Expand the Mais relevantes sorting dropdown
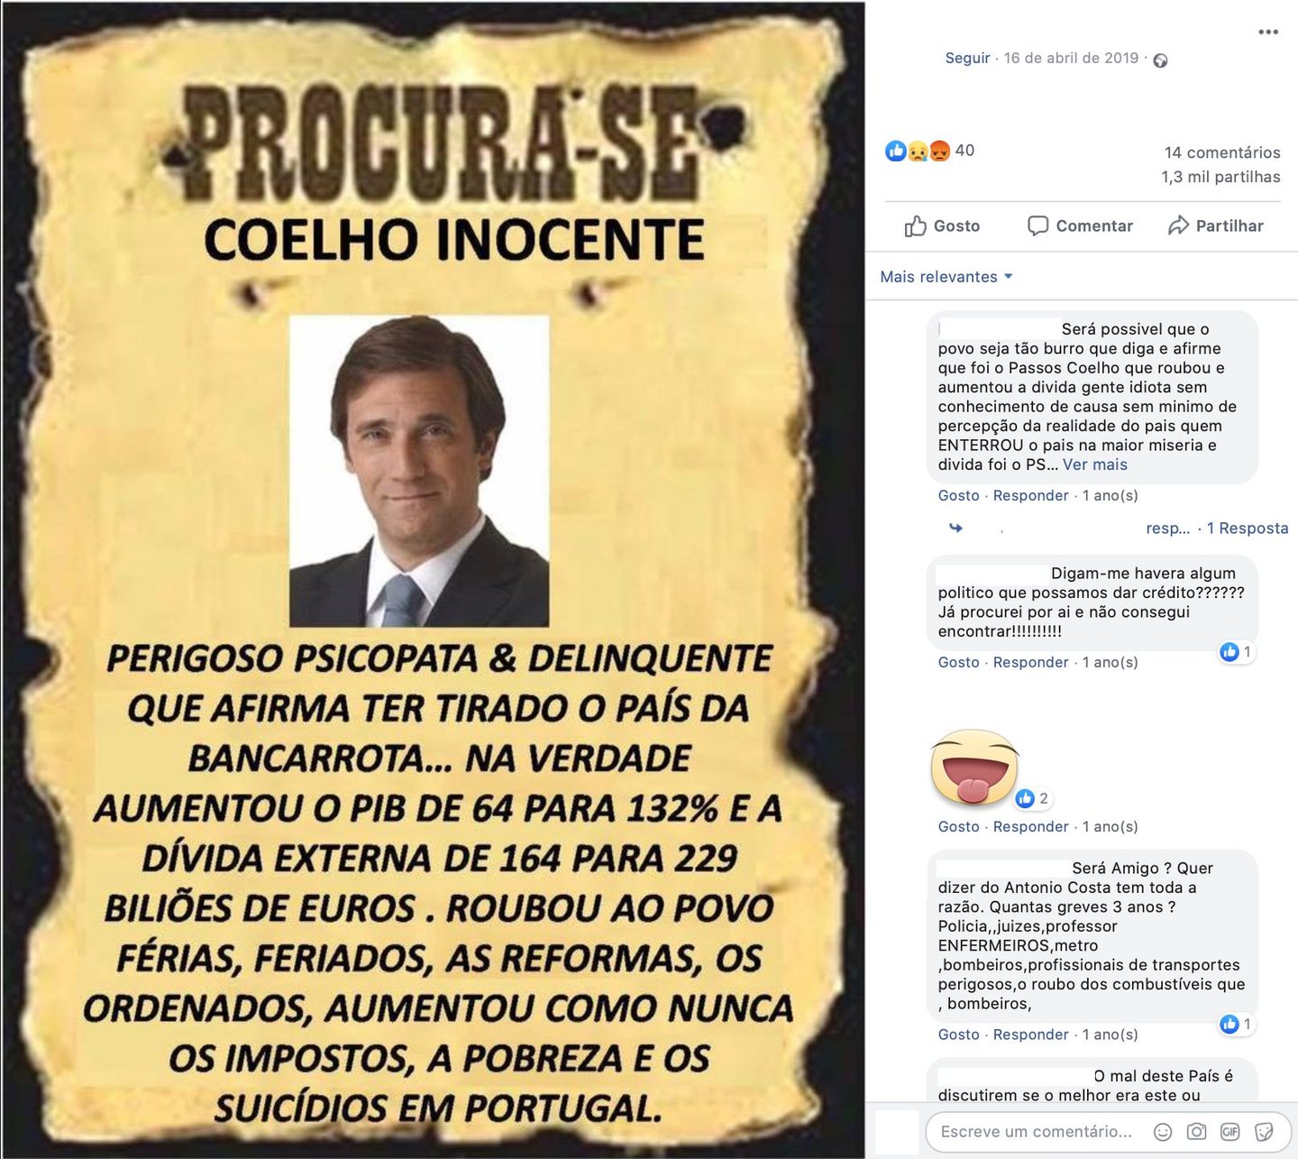The image size is (1298, 1159). coord(946,277)
